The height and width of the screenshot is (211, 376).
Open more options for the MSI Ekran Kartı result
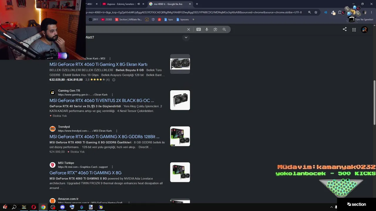110,59
